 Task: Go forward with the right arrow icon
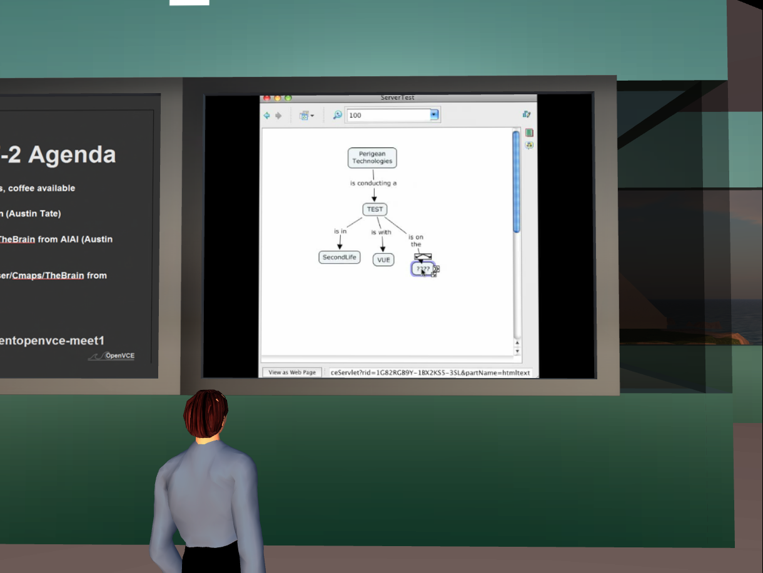(278, 116)
